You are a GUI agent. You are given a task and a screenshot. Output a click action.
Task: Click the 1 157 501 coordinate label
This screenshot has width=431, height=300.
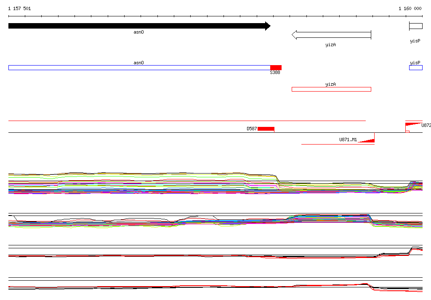click(19, 8)
